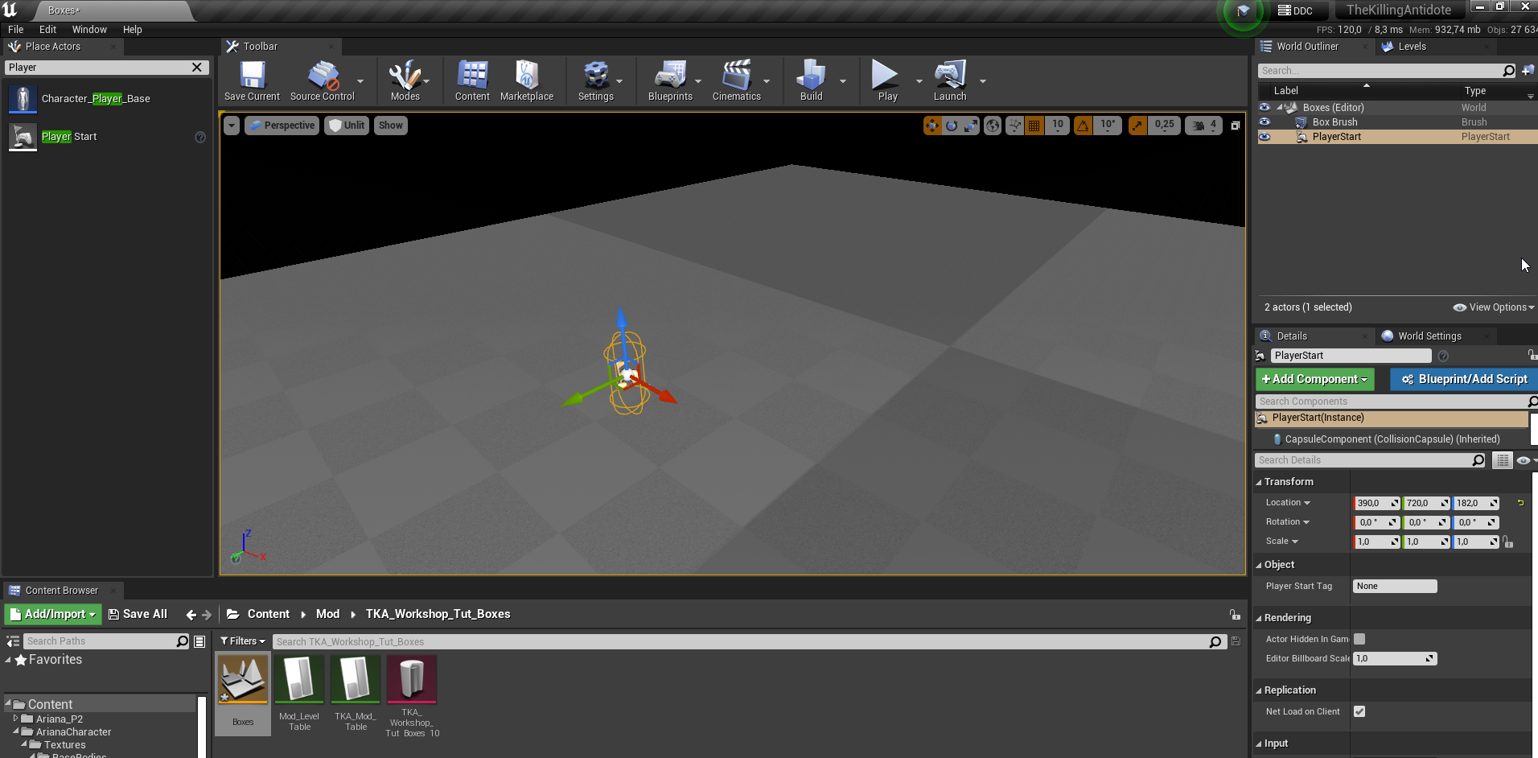The width and height of the screenshot is (1538, 758).
Task: Open the Blueprints toolbar icon
Action: click(670, 80)
